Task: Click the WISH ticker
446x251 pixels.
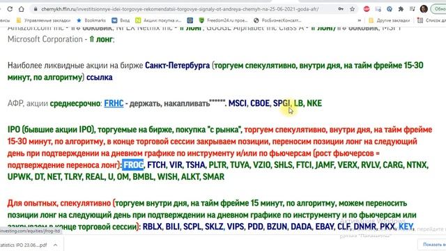Action: click(x=167, y=176)
